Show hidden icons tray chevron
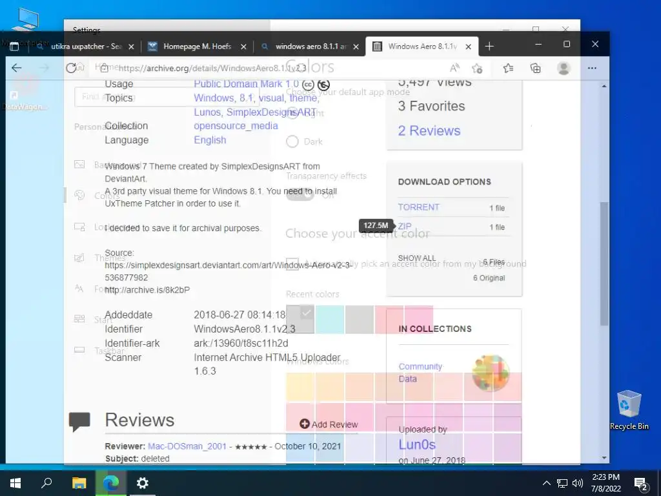Viewport: 661px width, 496px height. point(546,483)
